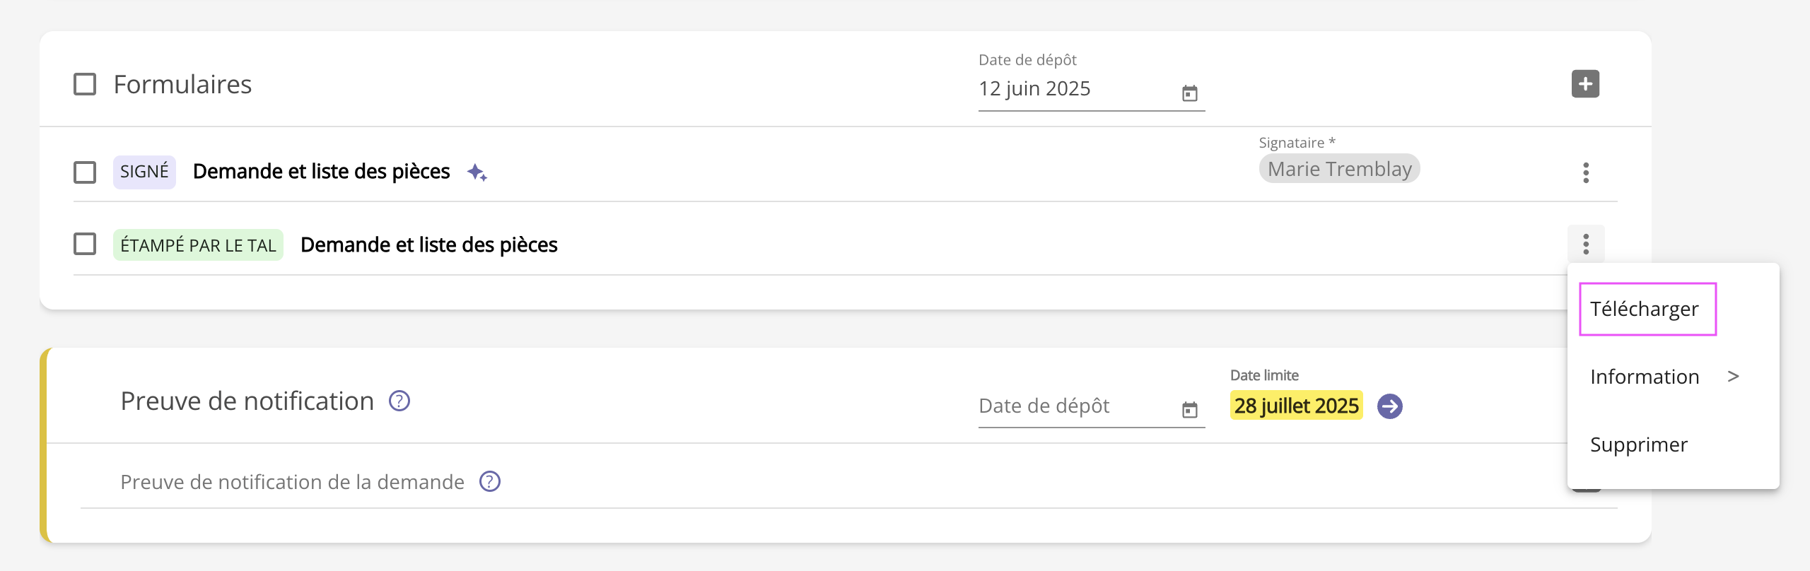Click the arrow icon next to 28 juillet 2025
This screenshot has width=1810, height=571.
tap(1390, 406)
